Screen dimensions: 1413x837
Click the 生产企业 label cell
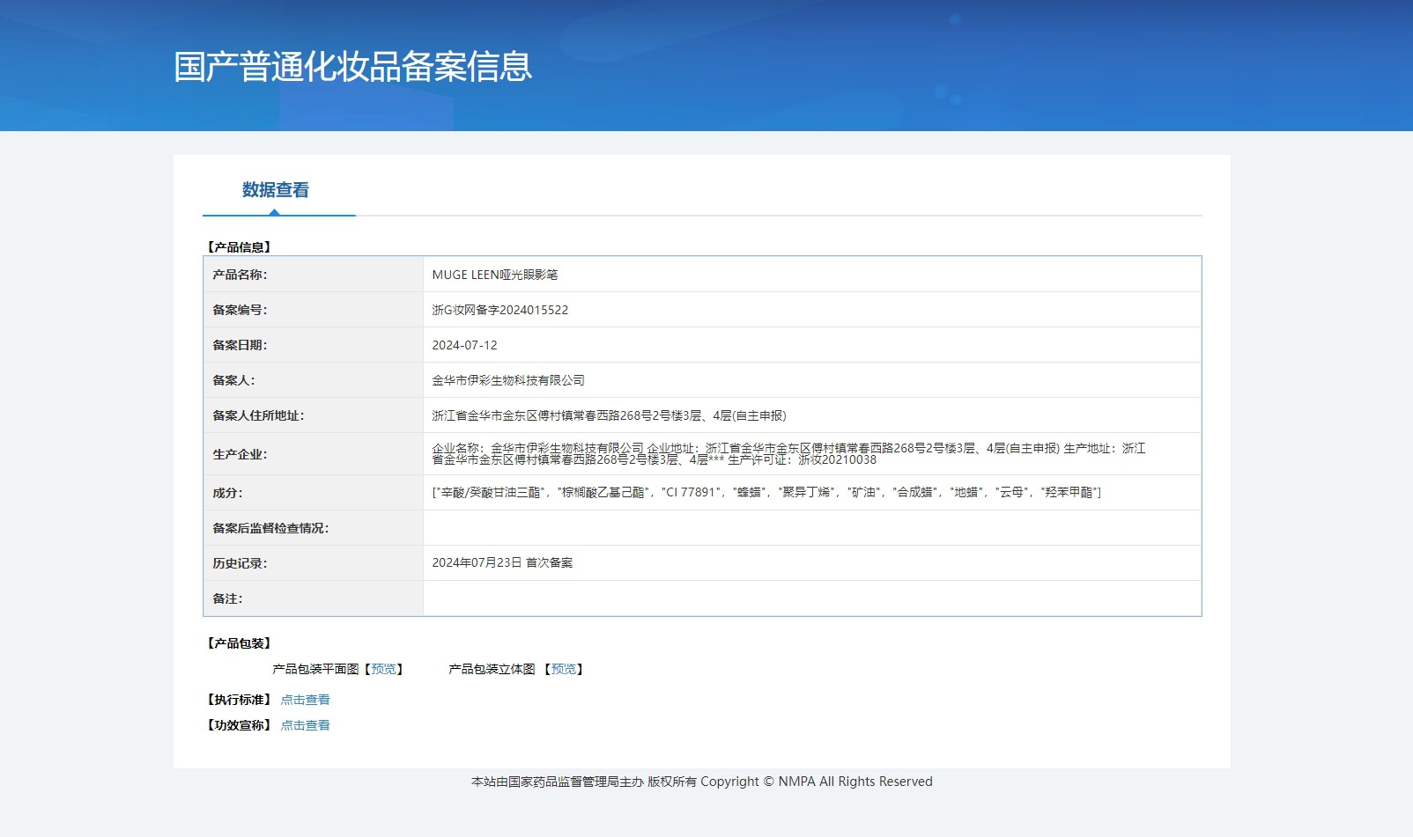point(314,454)
